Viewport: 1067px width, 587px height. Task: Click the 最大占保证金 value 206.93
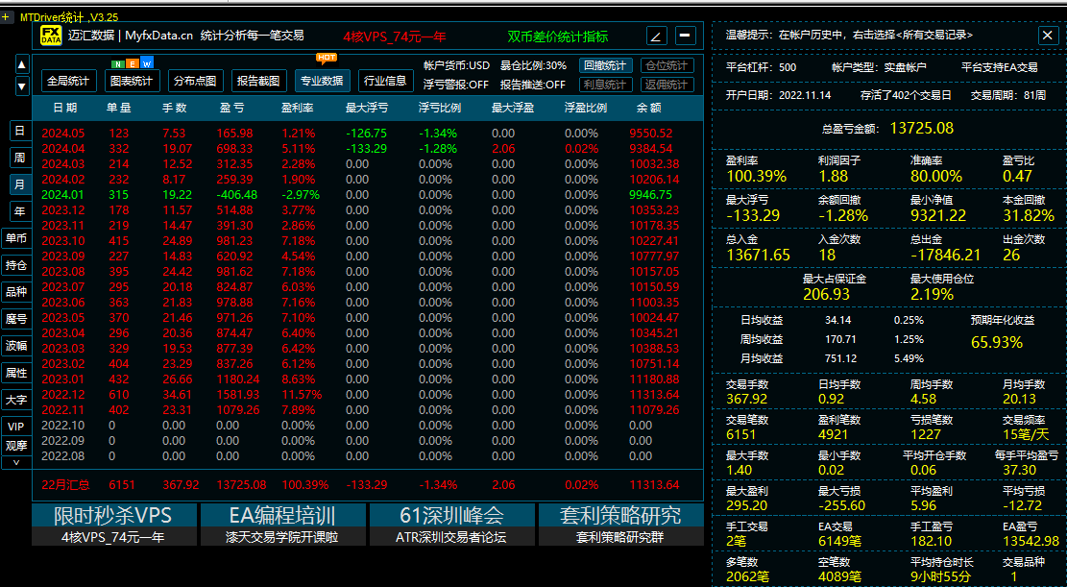826,294
